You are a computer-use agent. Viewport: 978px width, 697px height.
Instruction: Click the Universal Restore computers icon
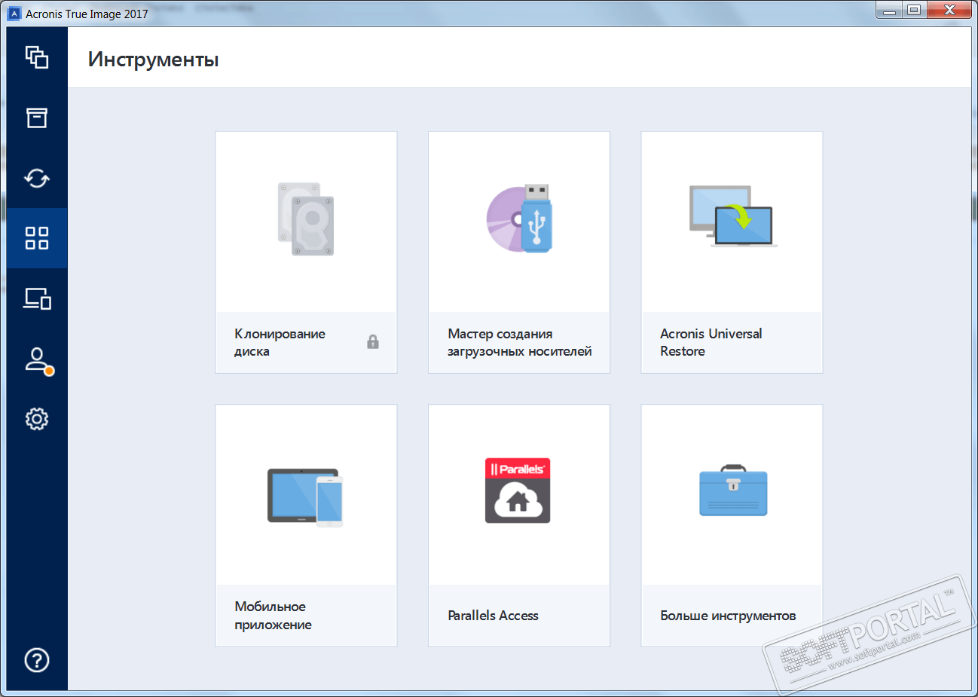pos(732,216)
